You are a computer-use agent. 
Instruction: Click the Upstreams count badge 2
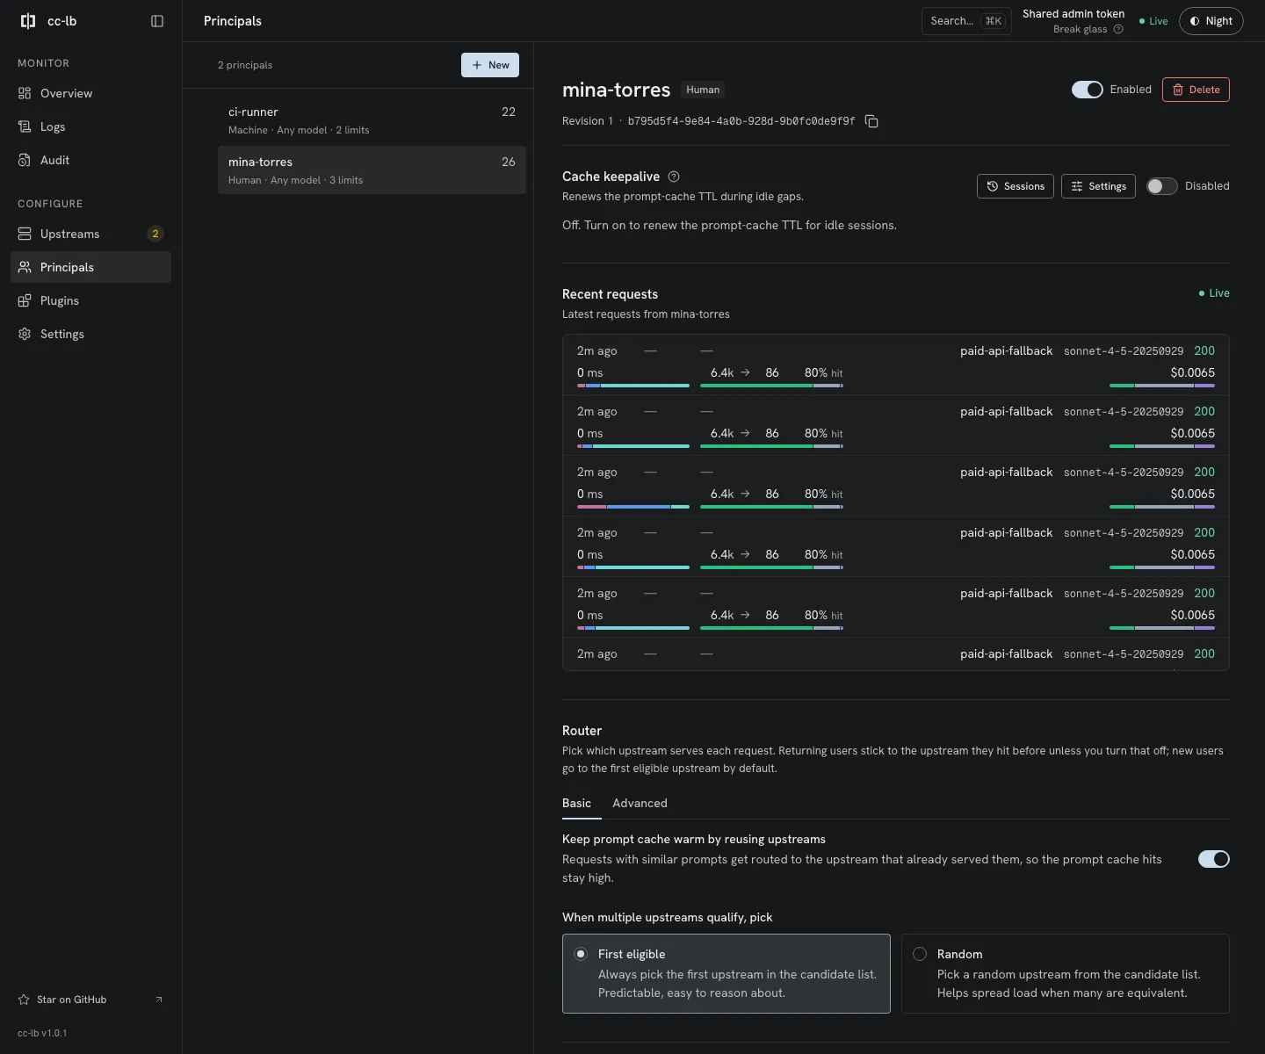tap(155, 234)
